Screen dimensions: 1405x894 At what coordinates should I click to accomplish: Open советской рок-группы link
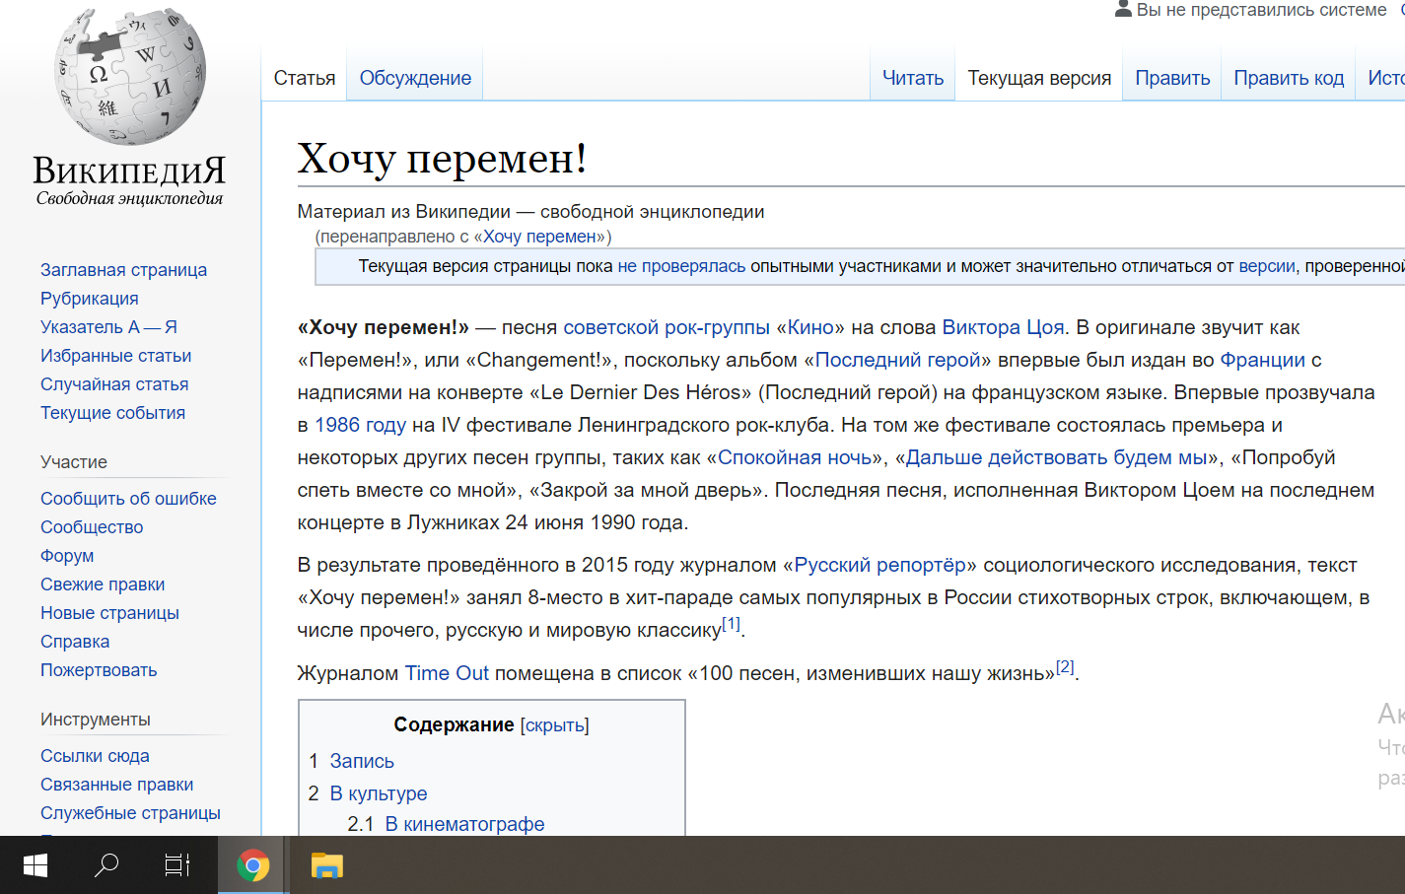(x=667, y=327)
